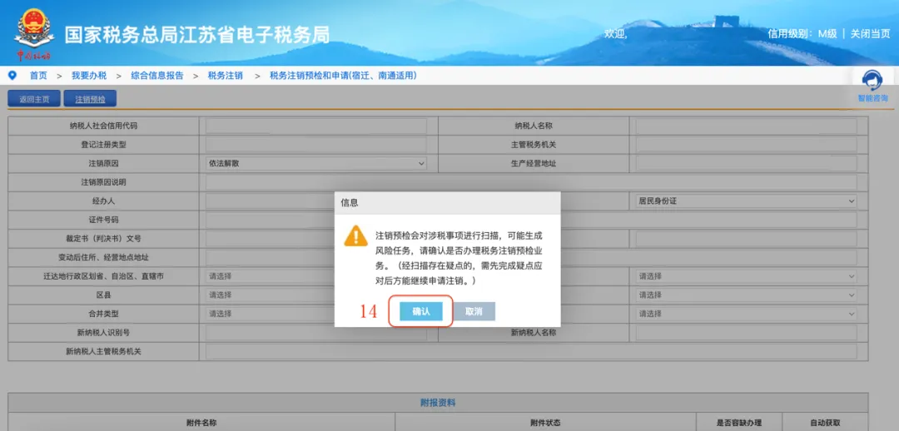This screenshot has height=431, width=899.
Task: Click the 返回主页 button
Action: (x=34, y=99)
